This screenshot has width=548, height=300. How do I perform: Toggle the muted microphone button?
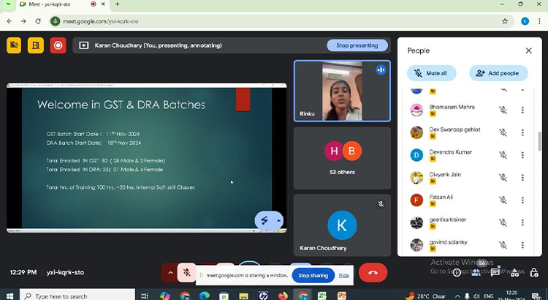pos(187,272)
